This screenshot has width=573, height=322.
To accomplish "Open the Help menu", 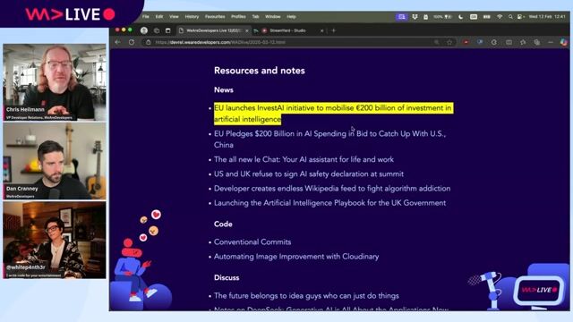I will (x=291, y=17).
